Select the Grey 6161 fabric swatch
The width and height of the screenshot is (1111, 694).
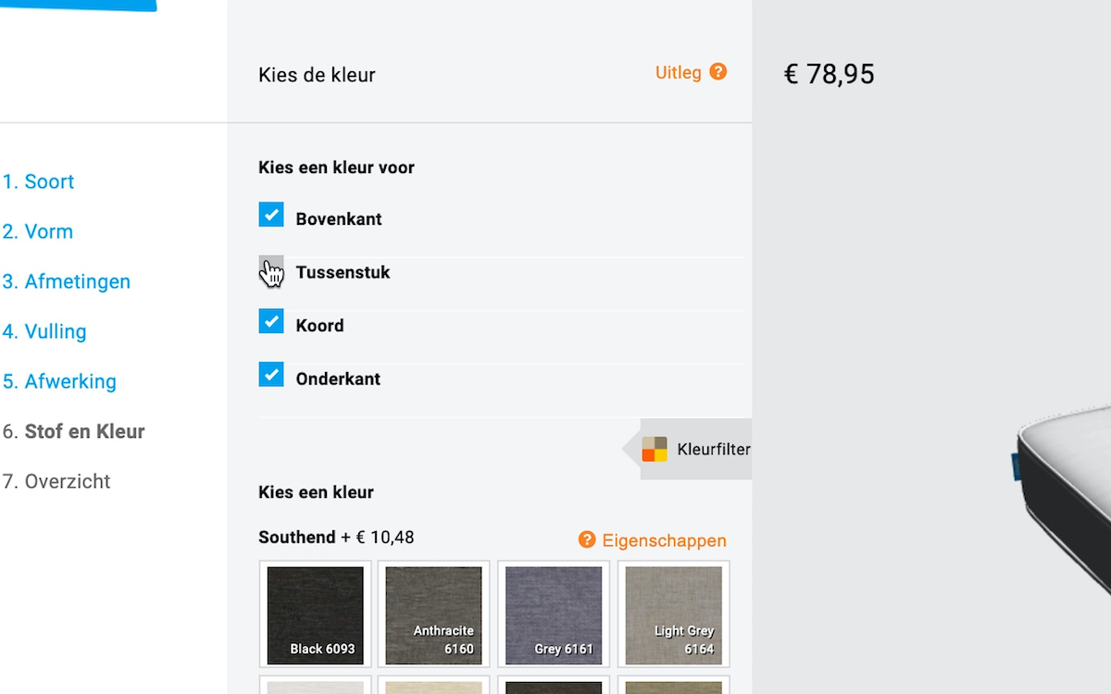tap(554, 614)
